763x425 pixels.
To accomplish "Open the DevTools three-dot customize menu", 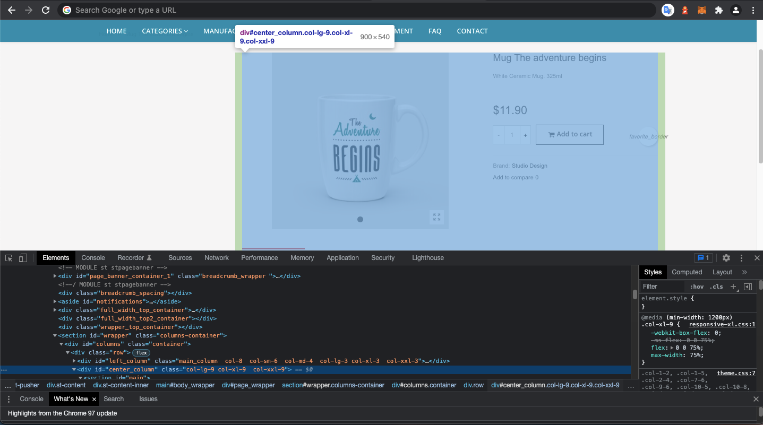I will (x=742, y=258).
